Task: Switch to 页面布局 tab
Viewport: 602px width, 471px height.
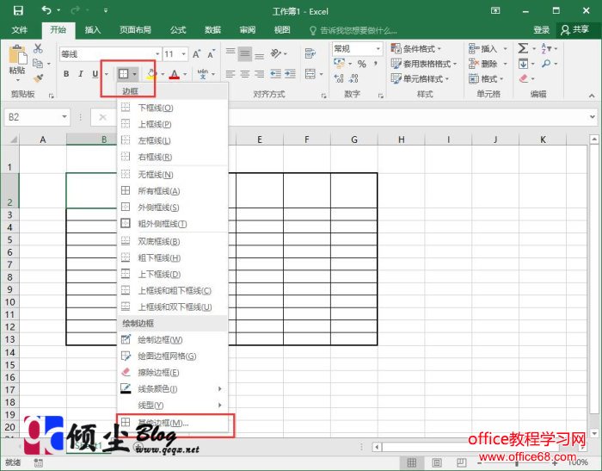Action: pyautogui.click(x=135, y=29)
